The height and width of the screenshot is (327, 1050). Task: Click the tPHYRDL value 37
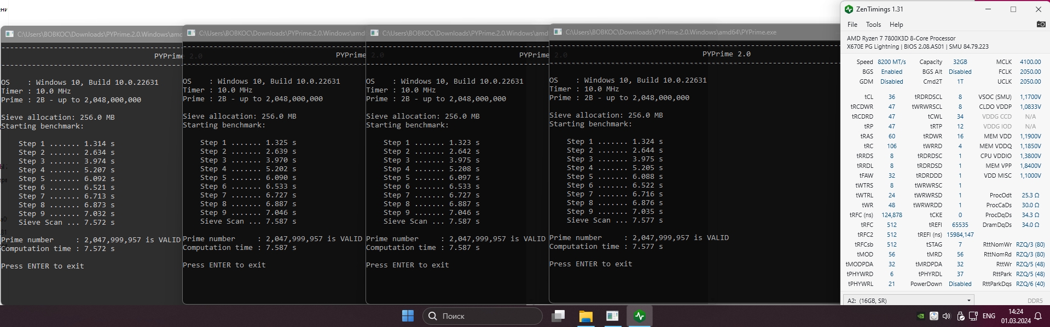pyautogui.click(x=960, y=274)
